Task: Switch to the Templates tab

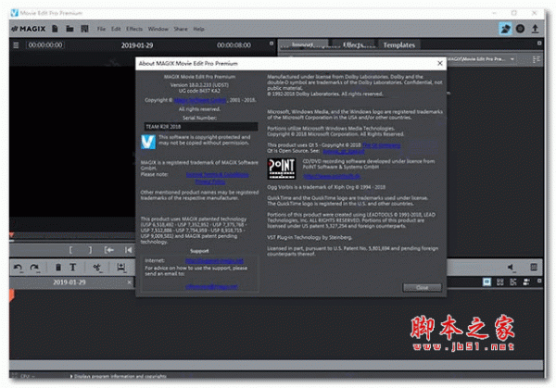Action: coord(398,45)
